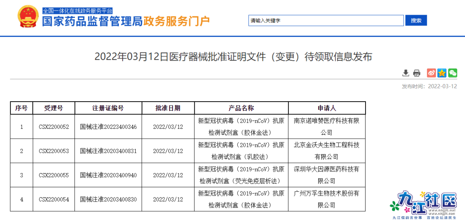Share via WeChat icon
Screen dimensions: 465x220
[453, 73]
